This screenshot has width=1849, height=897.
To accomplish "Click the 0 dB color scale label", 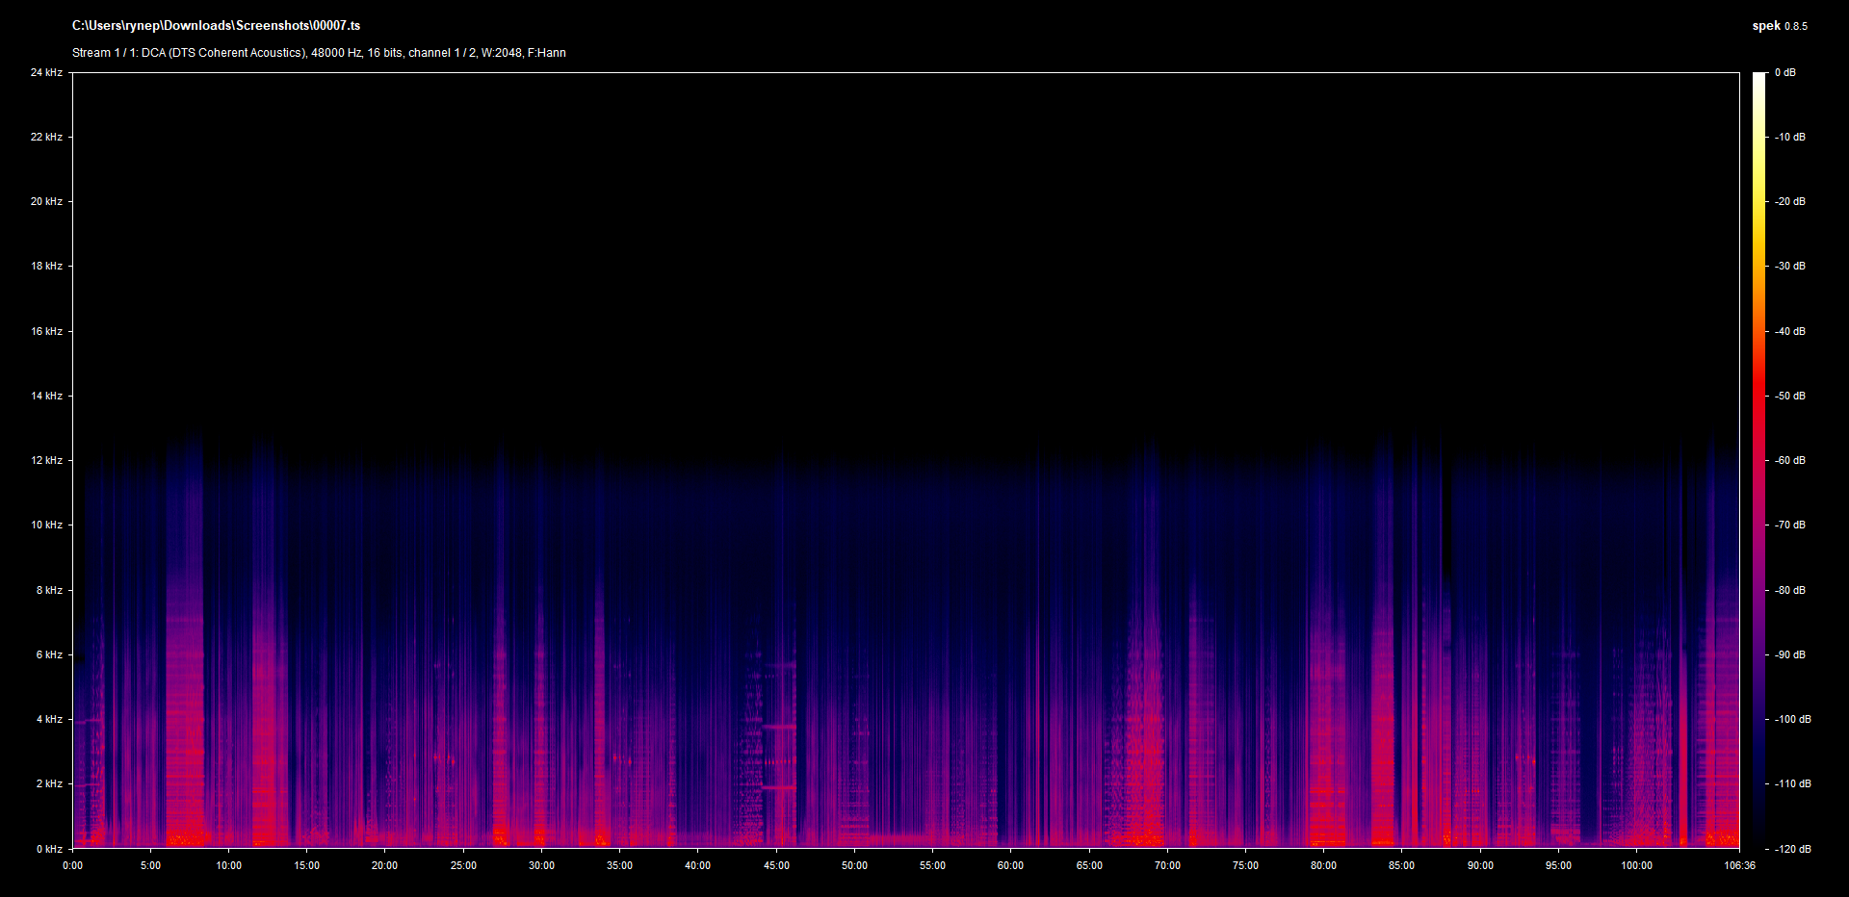I will coord(1785,72).
